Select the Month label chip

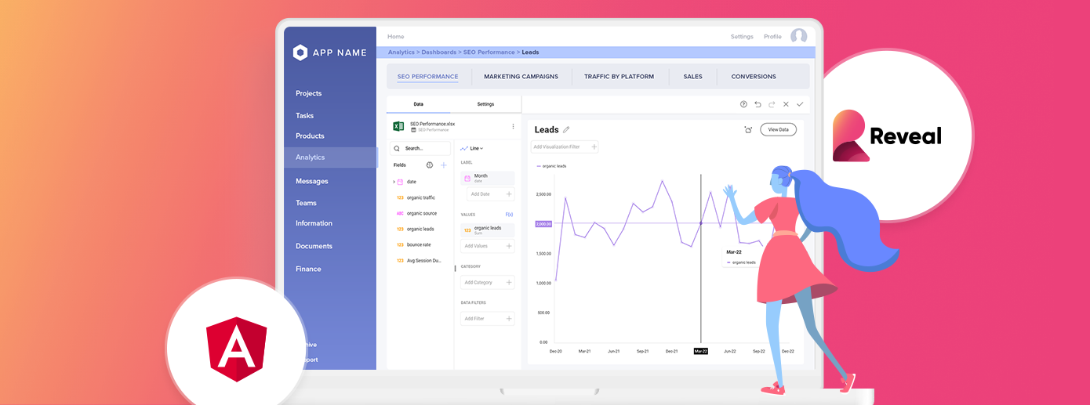[488, 179]
